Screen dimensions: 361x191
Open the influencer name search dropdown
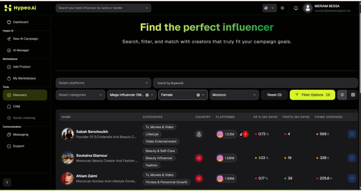103,8
